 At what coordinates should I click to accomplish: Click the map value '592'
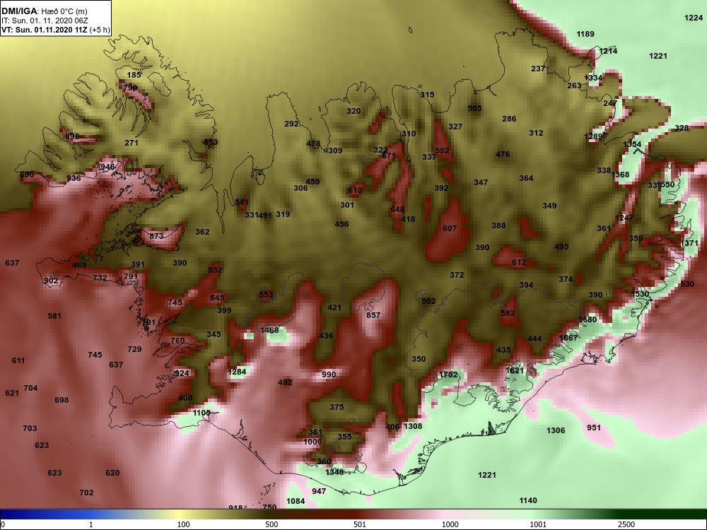442,150
